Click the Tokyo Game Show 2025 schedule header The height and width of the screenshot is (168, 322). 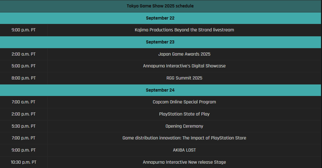[160, 6]
